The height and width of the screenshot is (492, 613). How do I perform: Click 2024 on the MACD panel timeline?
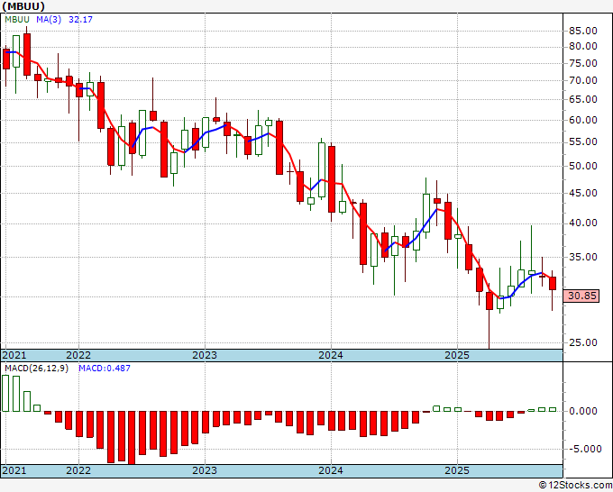331,470
